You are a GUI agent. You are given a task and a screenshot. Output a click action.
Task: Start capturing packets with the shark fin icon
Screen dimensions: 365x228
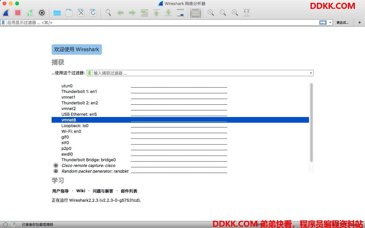6,13
